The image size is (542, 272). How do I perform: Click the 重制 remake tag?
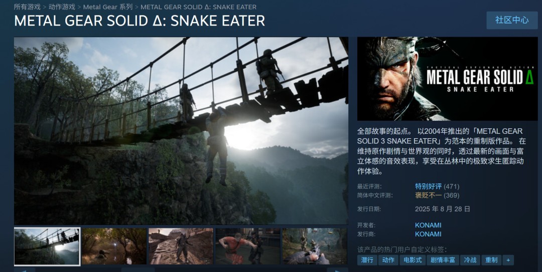click(x=491, y=260)
